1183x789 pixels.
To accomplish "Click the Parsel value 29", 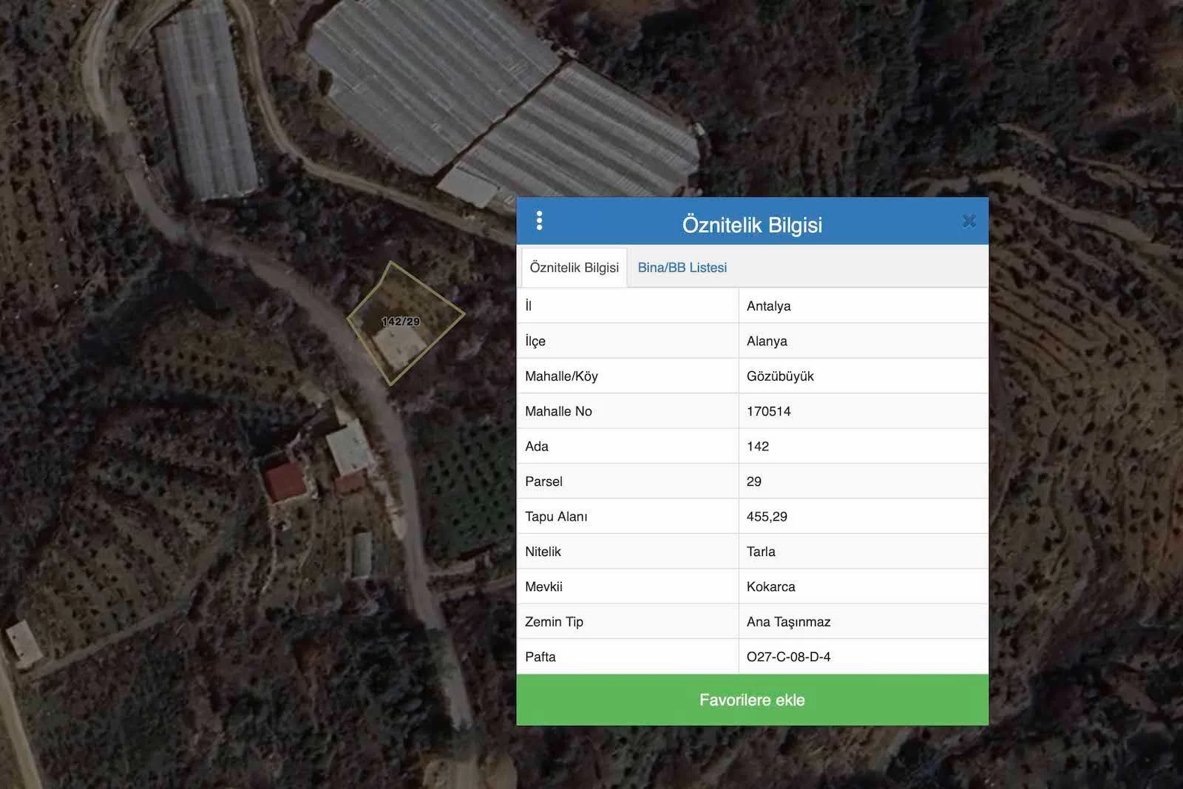I will point(753,481).
